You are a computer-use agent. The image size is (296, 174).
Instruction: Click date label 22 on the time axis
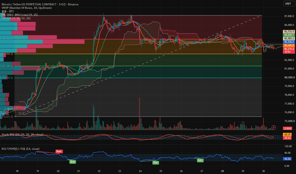tap(99, 171)
